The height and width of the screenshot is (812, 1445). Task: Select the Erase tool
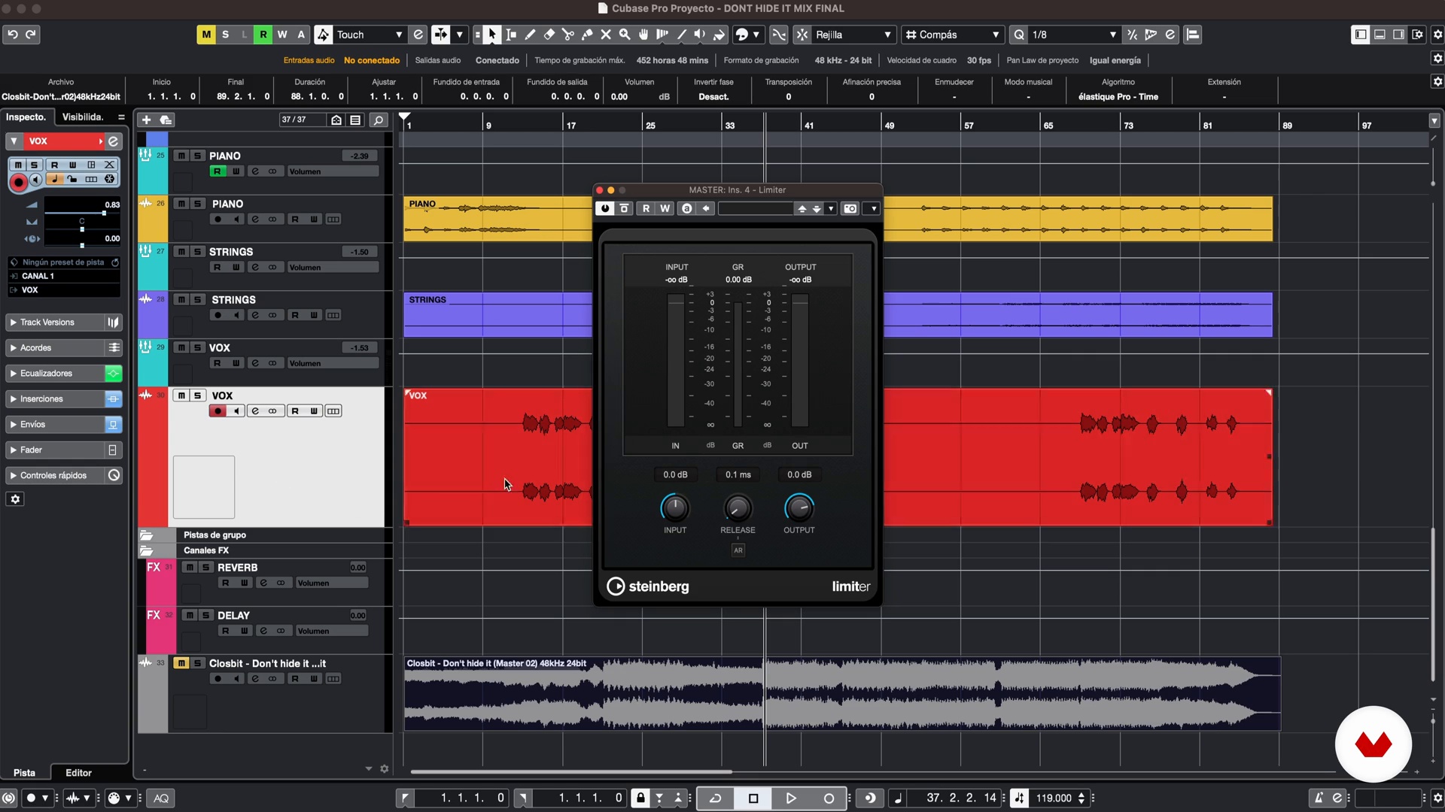tap(549, 35)
